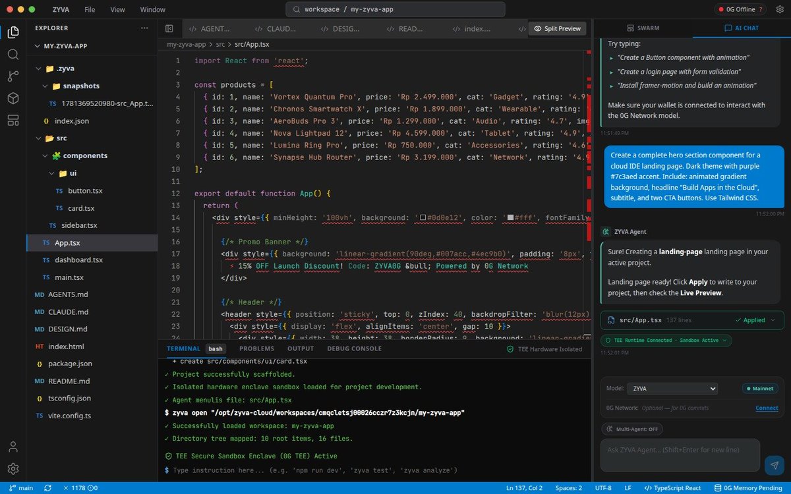Click the 0G Offline status badge
791x494 pixels.
tap(742, 10)
